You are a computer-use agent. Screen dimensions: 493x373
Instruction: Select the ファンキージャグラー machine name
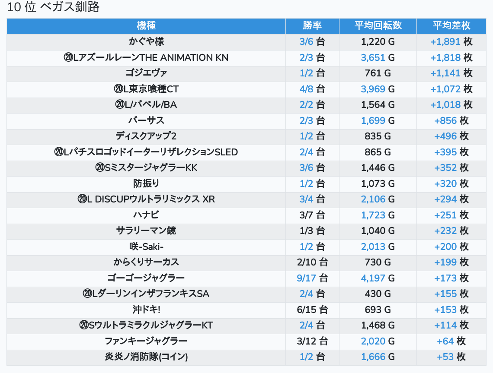[146, 341]
